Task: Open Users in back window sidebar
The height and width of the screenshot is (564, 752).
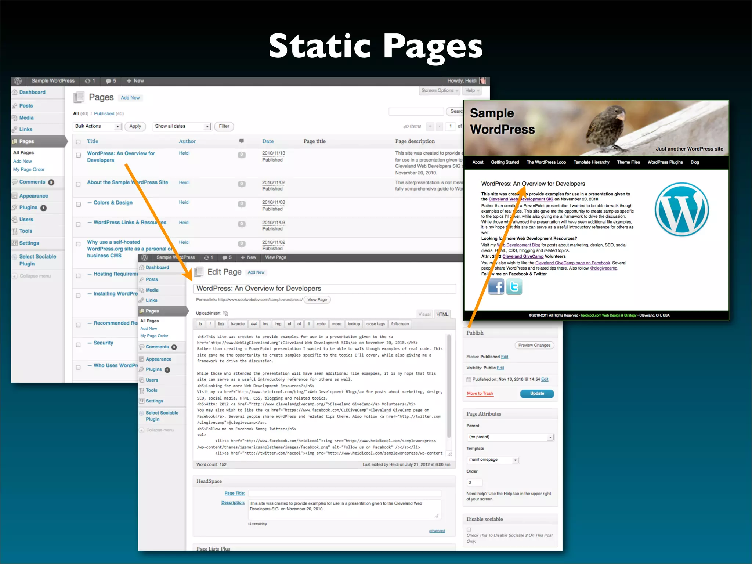Action: coord(26,220)
